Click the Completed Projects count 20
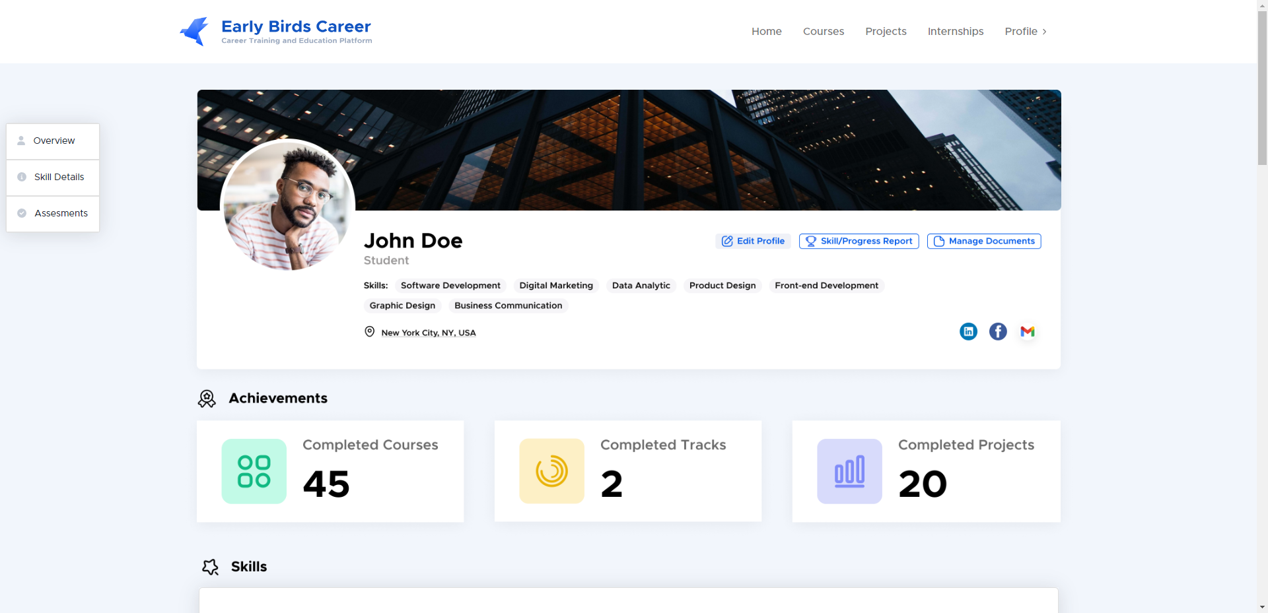 923,484
